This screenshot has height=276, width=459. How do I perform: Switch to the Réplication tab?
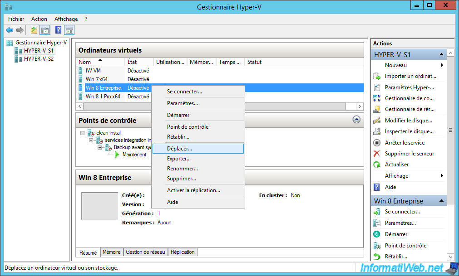pyautogui.click(x=183, y=252)
